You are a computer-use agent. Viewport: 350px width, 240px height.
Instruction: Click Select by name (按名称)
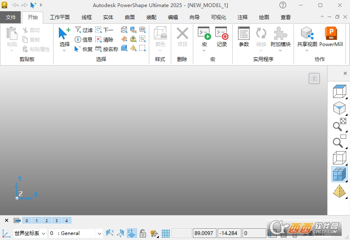tap(107, 49)
